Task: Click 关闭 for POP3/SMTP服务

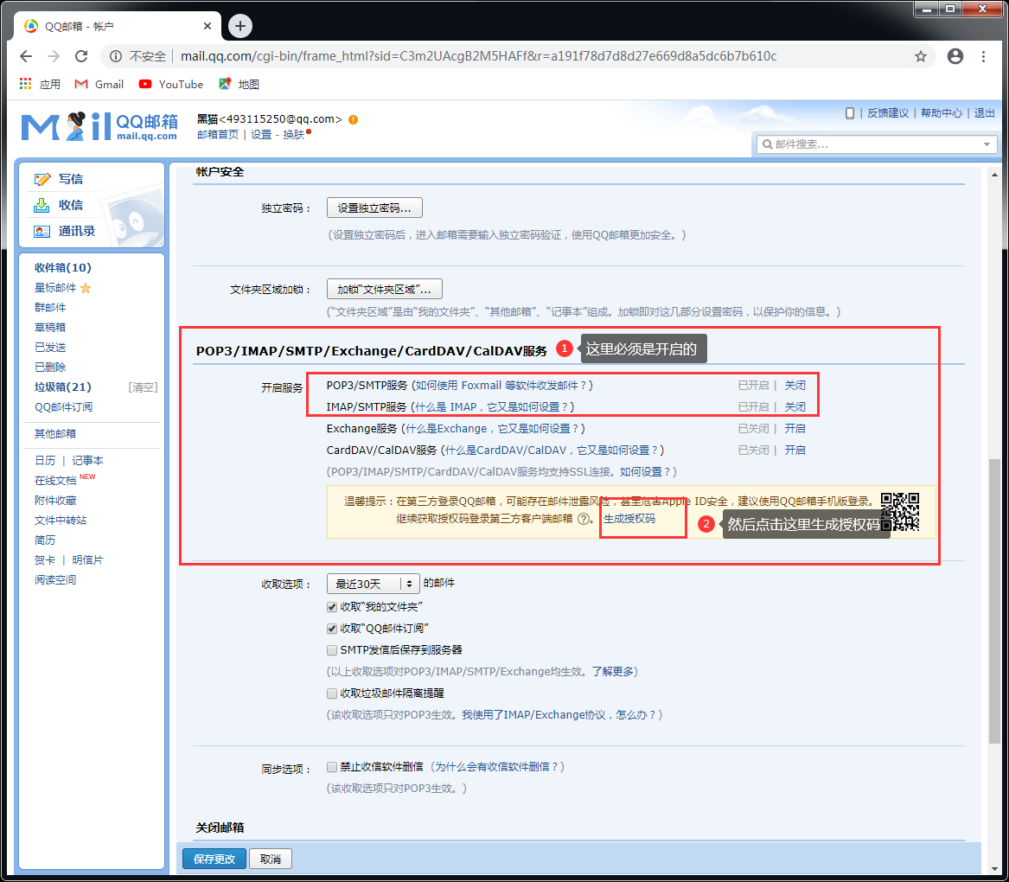Action: (x=795, y=386)
